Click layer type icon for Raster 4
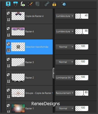 point(8,28)
